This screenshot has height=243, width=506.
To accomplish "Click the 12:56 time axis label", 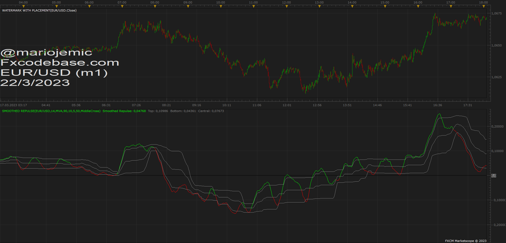I will (x=317, y=105).
